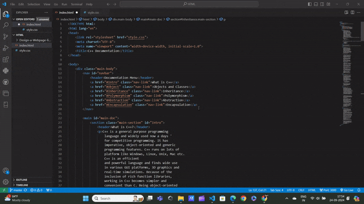Toggle the primary side bar layout icon
Viewport: 364px width, 204px height.
[x=310, y=4]
